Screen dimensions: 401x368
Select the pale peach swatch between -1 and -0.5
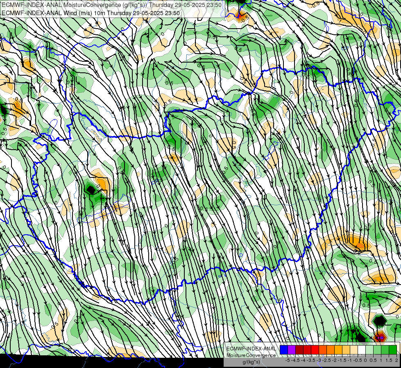tap(354, 350)
